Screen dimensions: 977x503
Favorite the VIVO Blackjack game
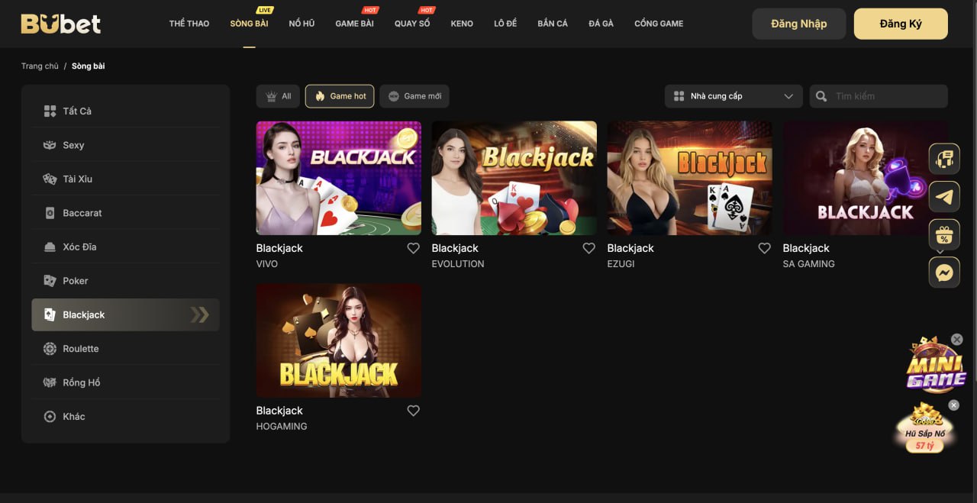tap(413, 248)
